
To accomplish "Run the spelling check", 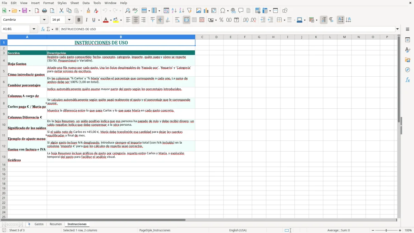I will click(135, 11).
